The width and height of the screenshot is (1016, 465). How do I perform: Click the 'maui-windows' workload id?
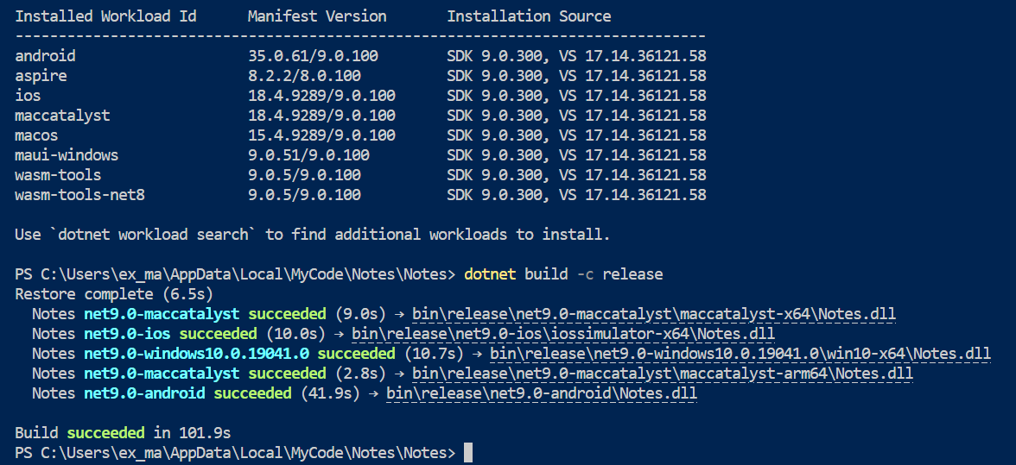67,155
